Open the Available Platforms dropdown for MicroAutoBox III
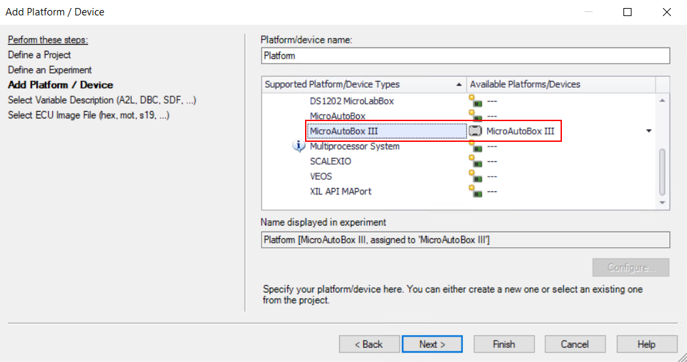The height and width of the screenshot is (362, 687). [648, 131]
